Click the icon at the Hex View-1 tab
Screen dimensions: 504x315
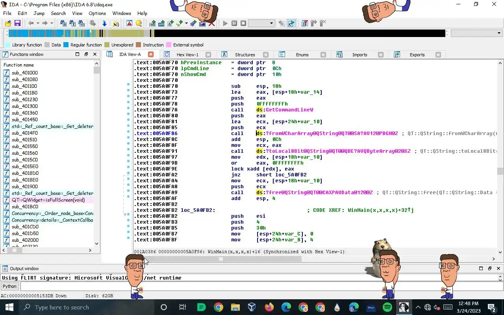(x=167, y=54)
